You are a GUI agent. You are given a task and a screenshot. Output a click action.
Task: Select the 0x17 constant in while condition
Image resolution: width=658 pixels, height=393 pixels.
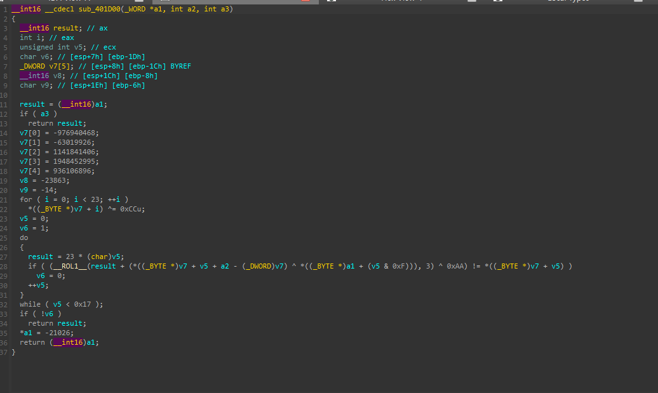click(83, 305)
